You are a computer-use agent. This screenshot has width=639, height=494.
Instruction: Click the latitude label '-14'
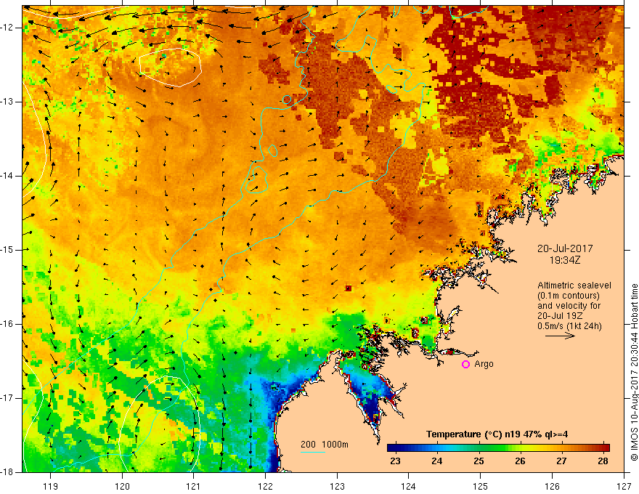click(7, 176)
